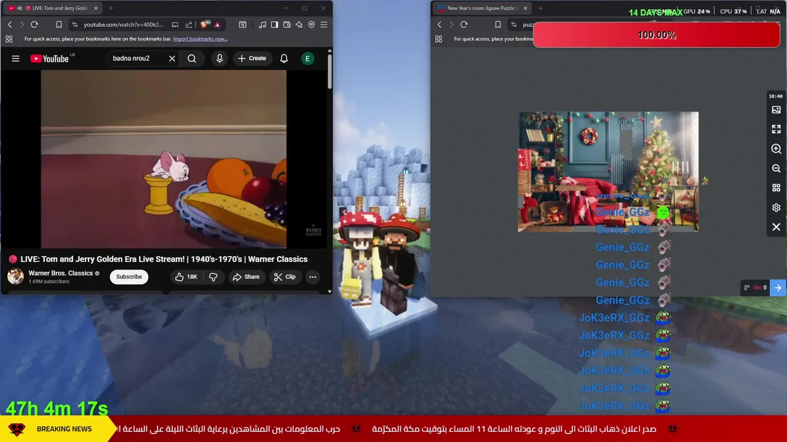Click Import bookmarks now link
Viewport: 787px width, 442px height.
[x=200, y=39]
